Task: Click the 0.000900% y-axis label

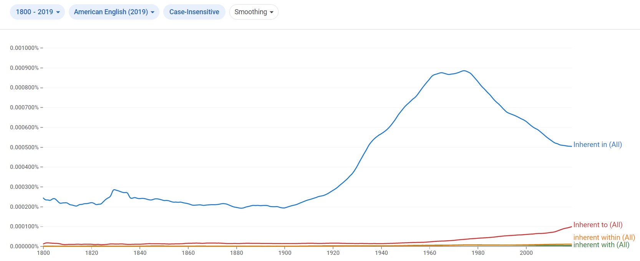Action: tap(24, 68)
